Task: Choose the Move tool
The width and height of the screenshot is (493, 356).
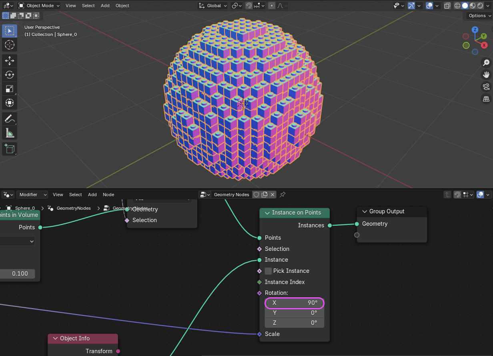Action: (x=10, y=61)
